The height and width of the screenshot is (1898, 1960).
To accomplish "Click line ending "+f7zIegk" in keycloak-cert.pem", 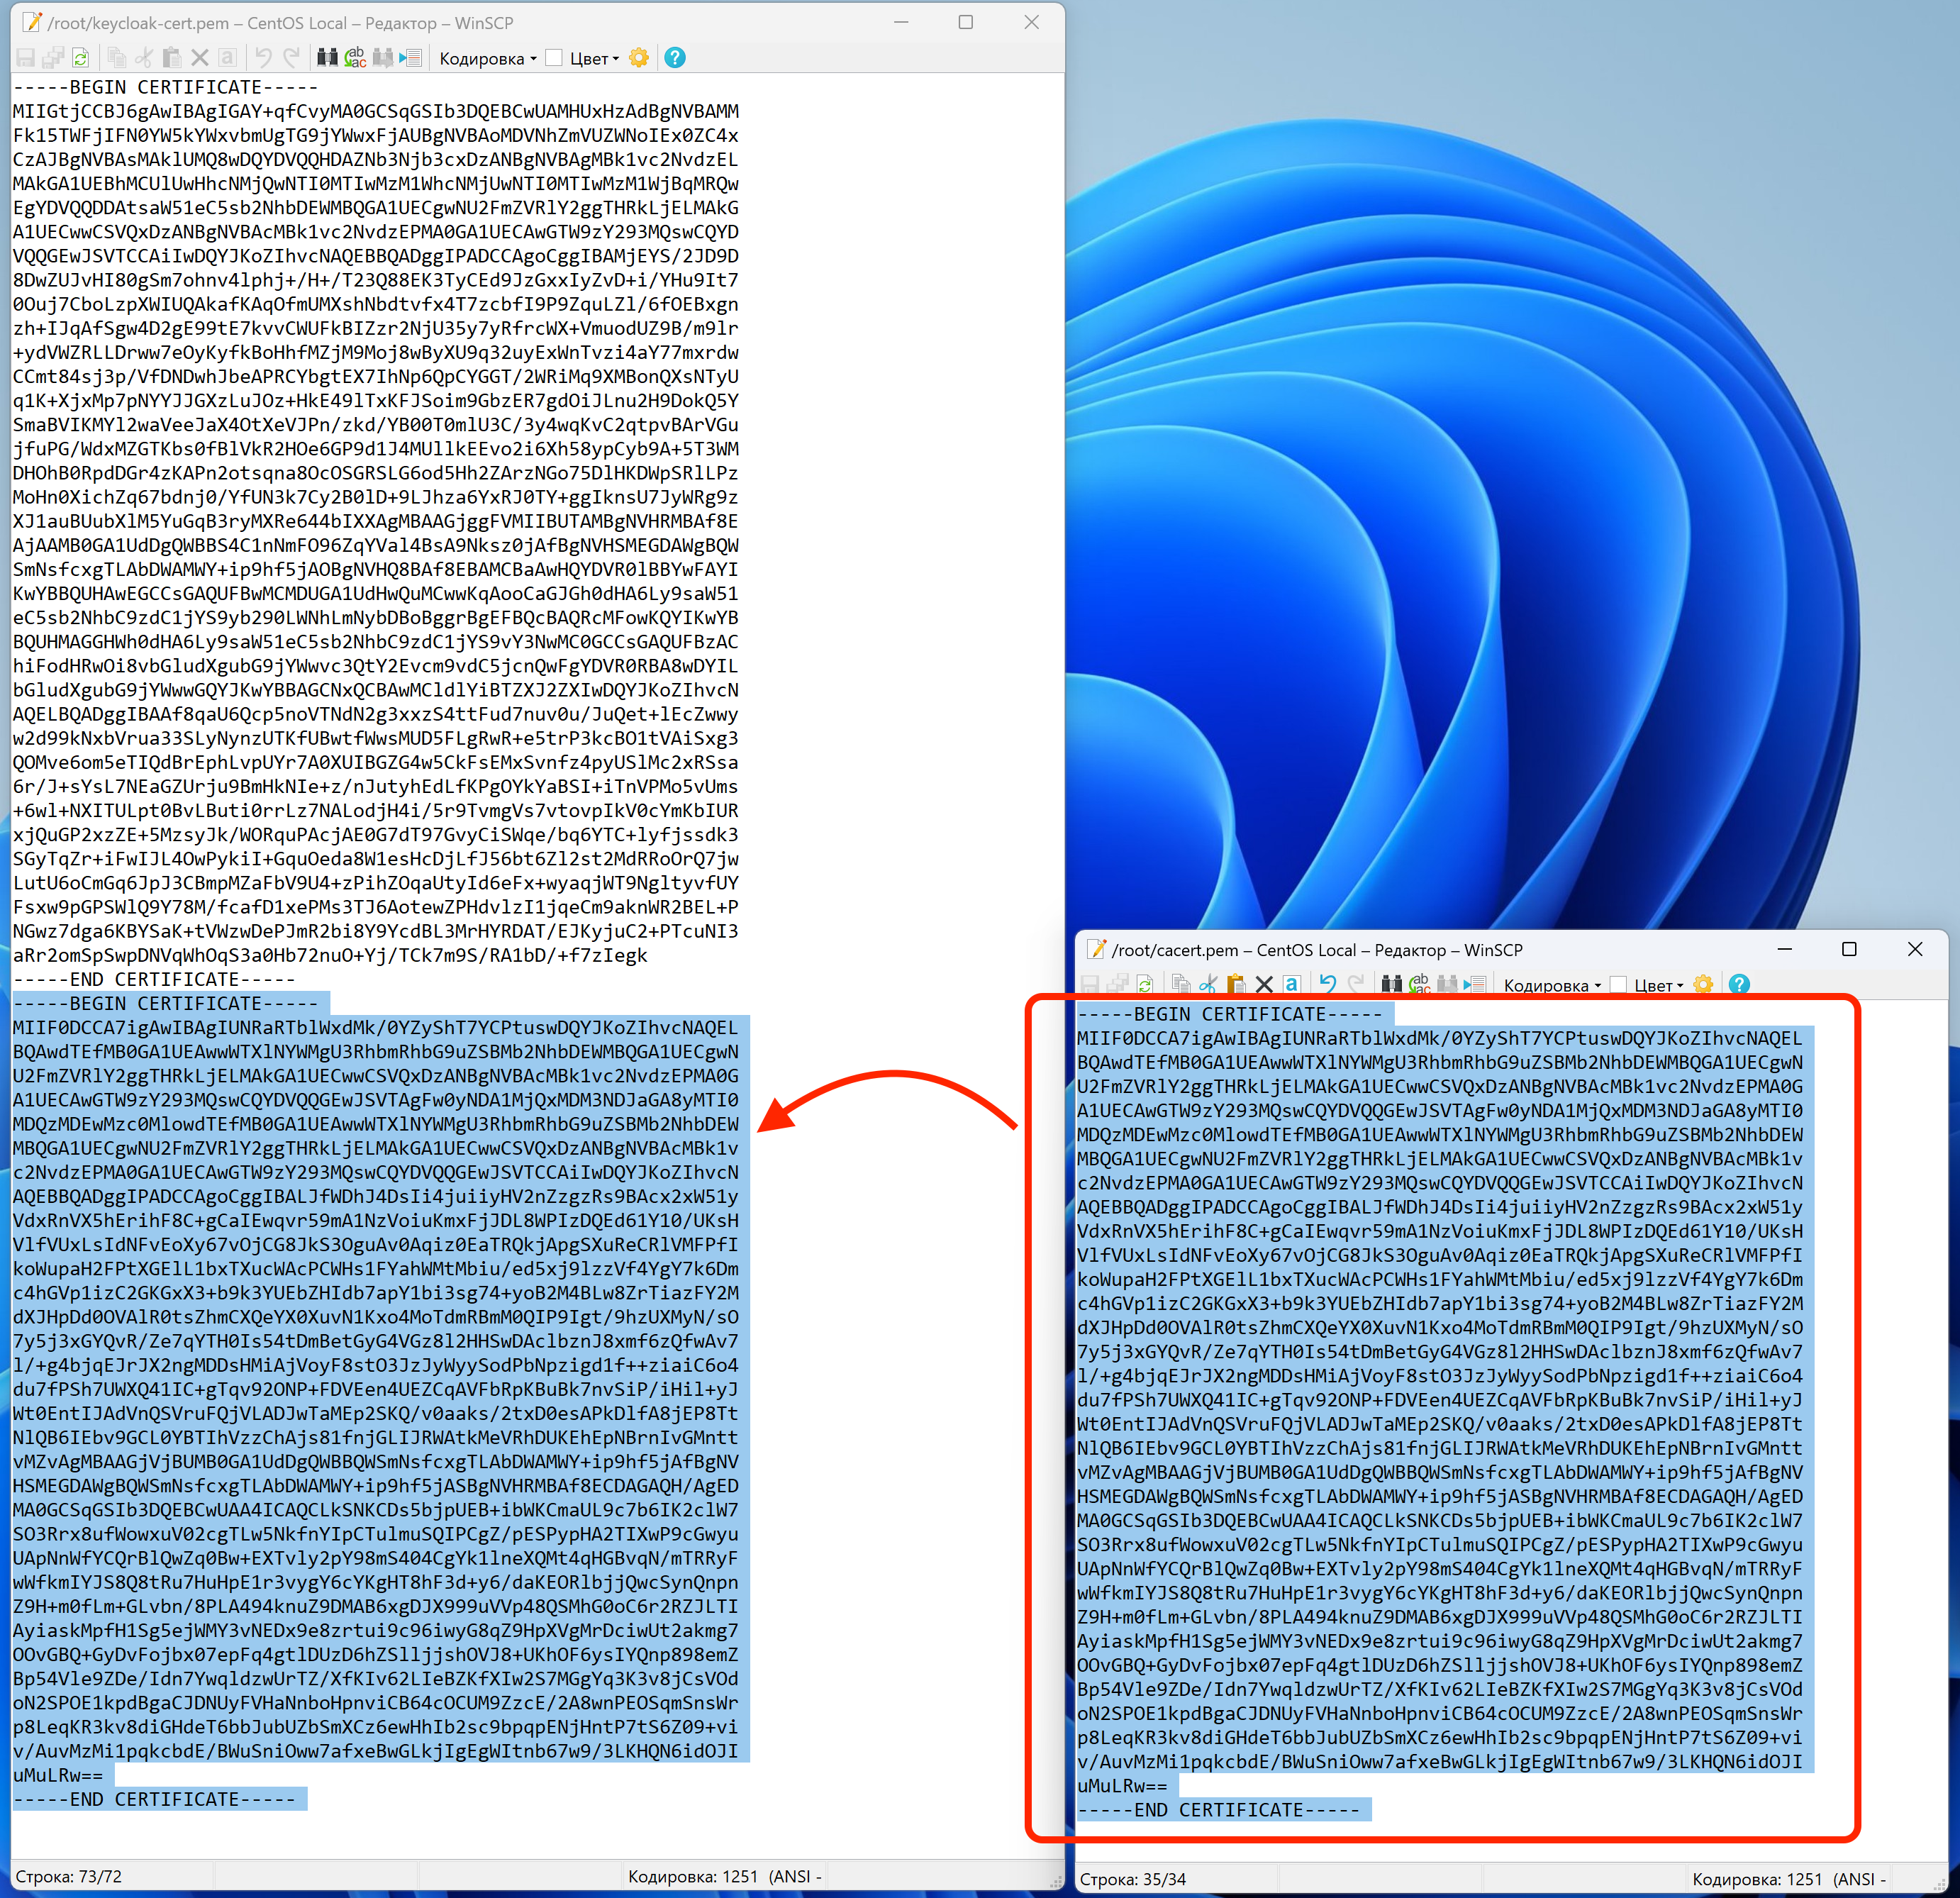I will [x=330, y=955].
